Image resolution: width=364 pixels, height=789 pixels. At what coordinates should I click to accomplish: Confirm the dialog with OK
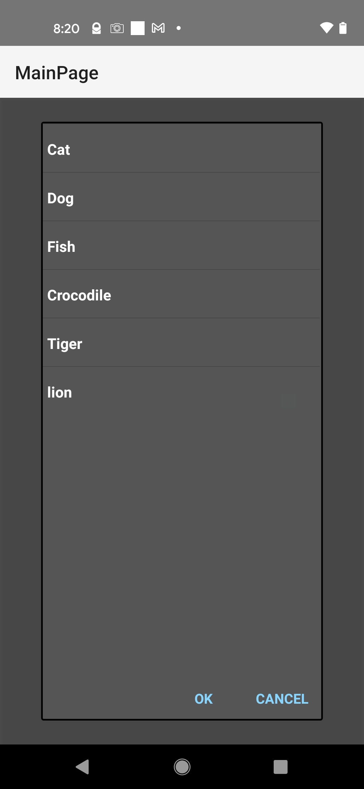pyautogui.click(x=204, y=699)
